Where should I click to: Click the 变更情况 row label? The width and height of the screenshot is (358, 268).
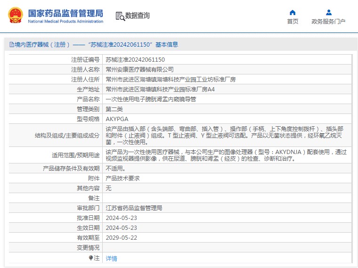pyautogui.click(x=88, y=248)
